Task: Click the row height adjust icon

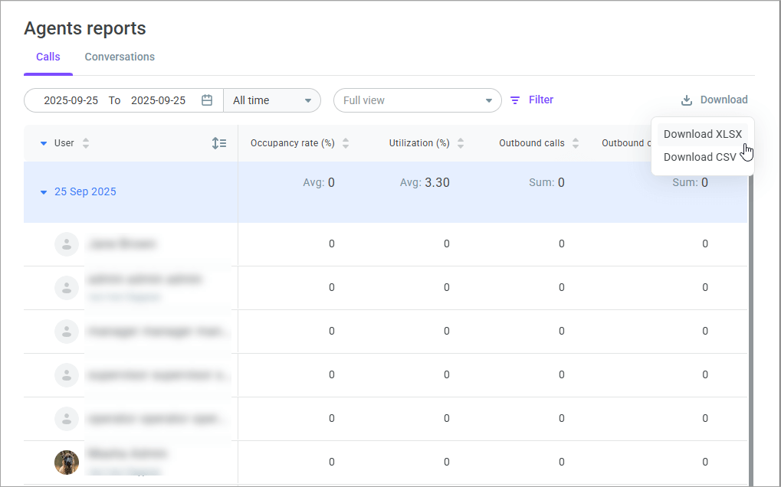Action: [219, 143]
